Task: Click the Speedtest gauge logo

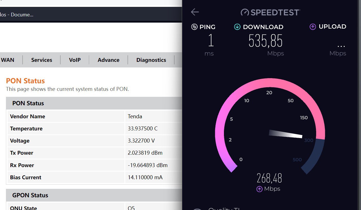Action: point(245,12)
